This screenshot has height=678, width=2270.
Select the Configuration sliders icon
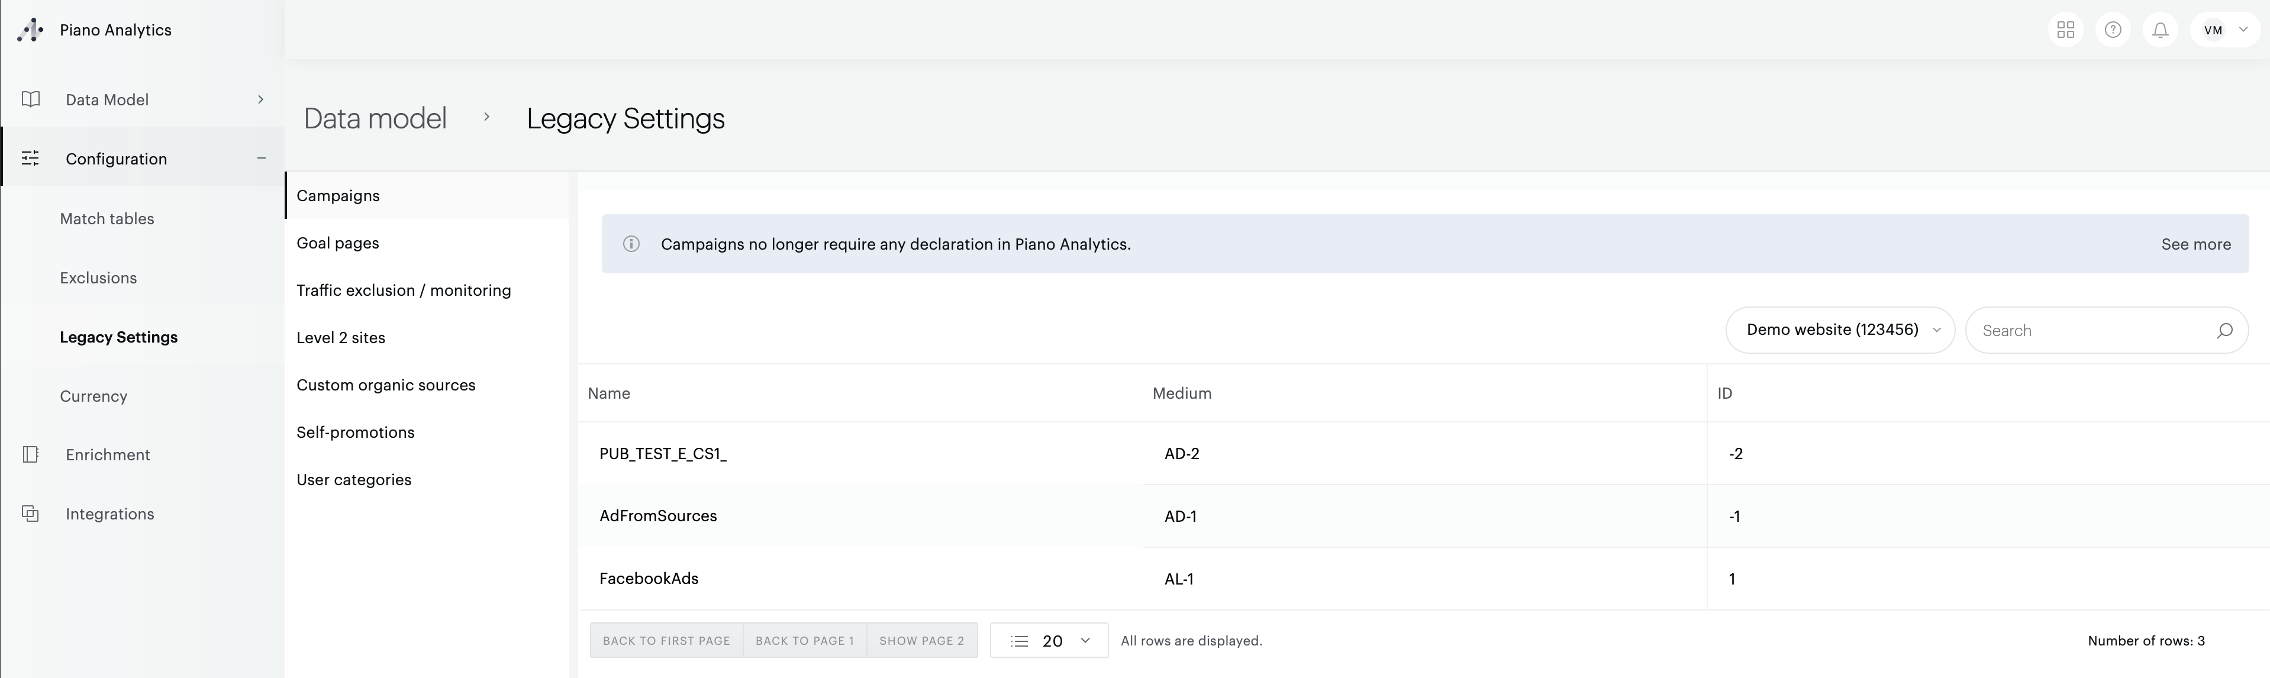(31, 157)
